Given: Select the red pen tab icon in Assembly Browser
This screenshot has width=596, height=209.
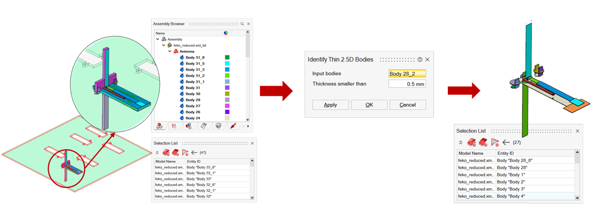Looking at the screenshot, I should click(233, 126).
